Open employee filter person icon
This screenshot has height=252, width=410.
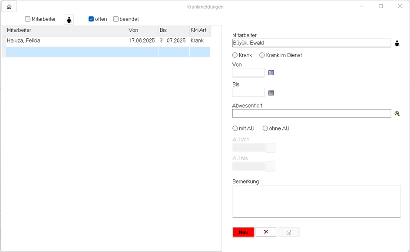pos(69,20)
